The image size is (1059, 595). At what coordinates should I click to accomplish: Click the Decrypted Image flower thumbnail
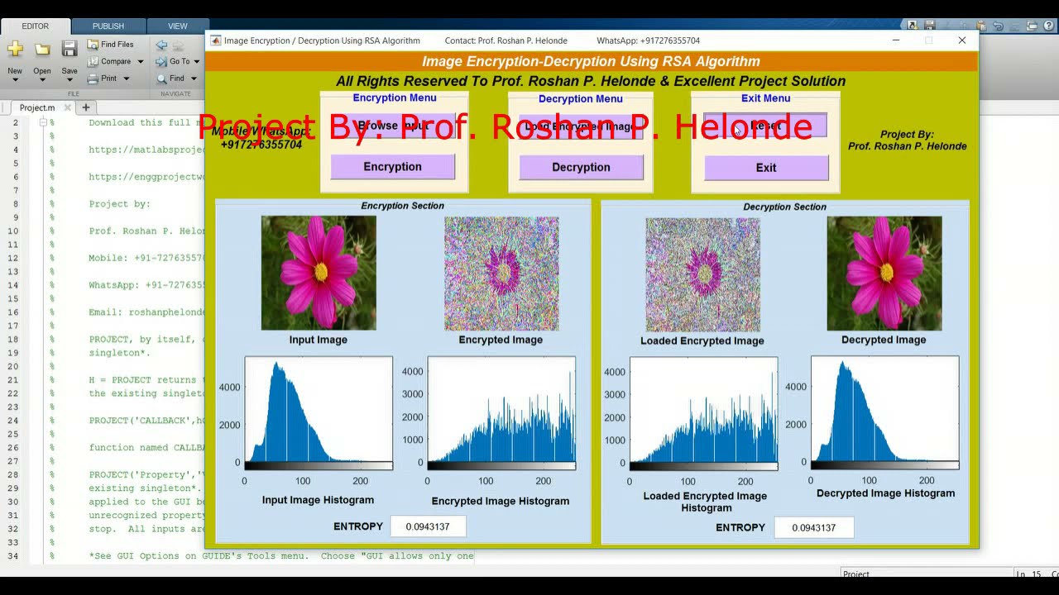884,274
